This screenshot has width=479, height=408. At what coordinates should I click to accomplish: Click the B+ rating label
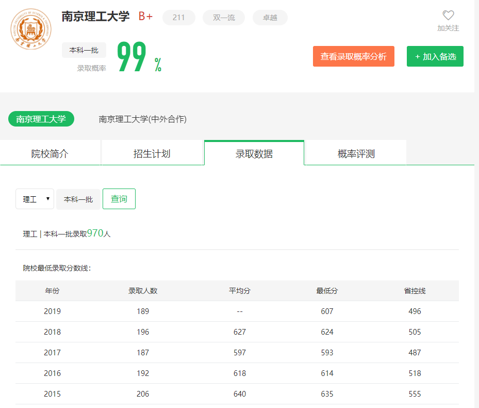coord(145,16)
